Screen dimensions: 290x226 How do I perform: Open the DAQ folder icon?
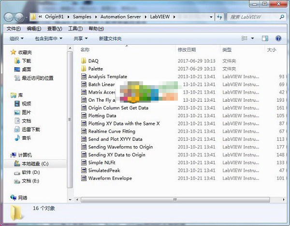tap(84, 61)
